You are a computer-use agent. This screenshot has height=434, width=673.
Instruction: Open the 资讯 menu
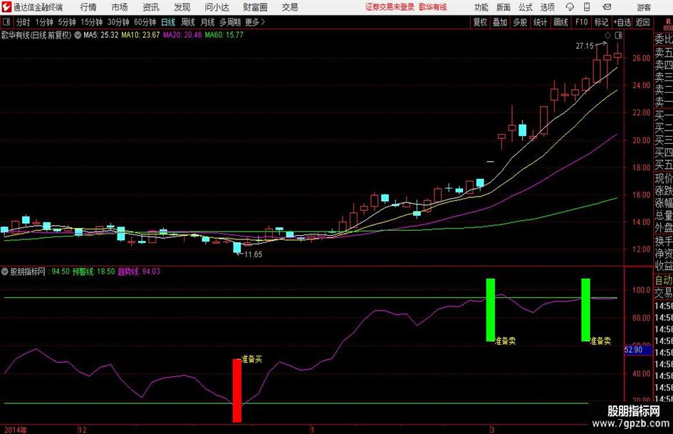151,7
